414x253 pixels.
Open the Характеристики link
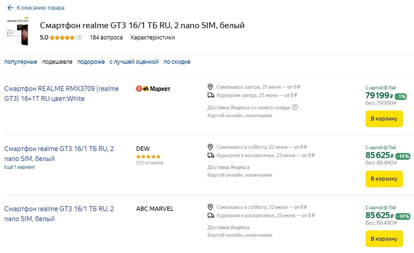point(153,38)
